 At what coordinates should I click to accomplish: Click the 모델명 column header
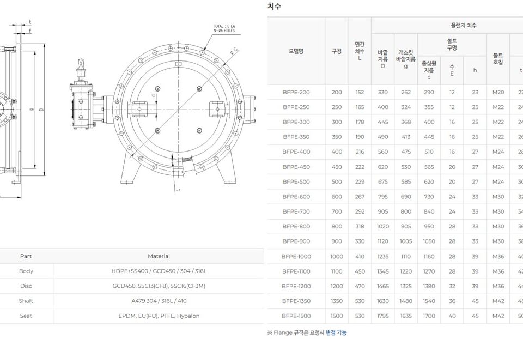[296, 51]
